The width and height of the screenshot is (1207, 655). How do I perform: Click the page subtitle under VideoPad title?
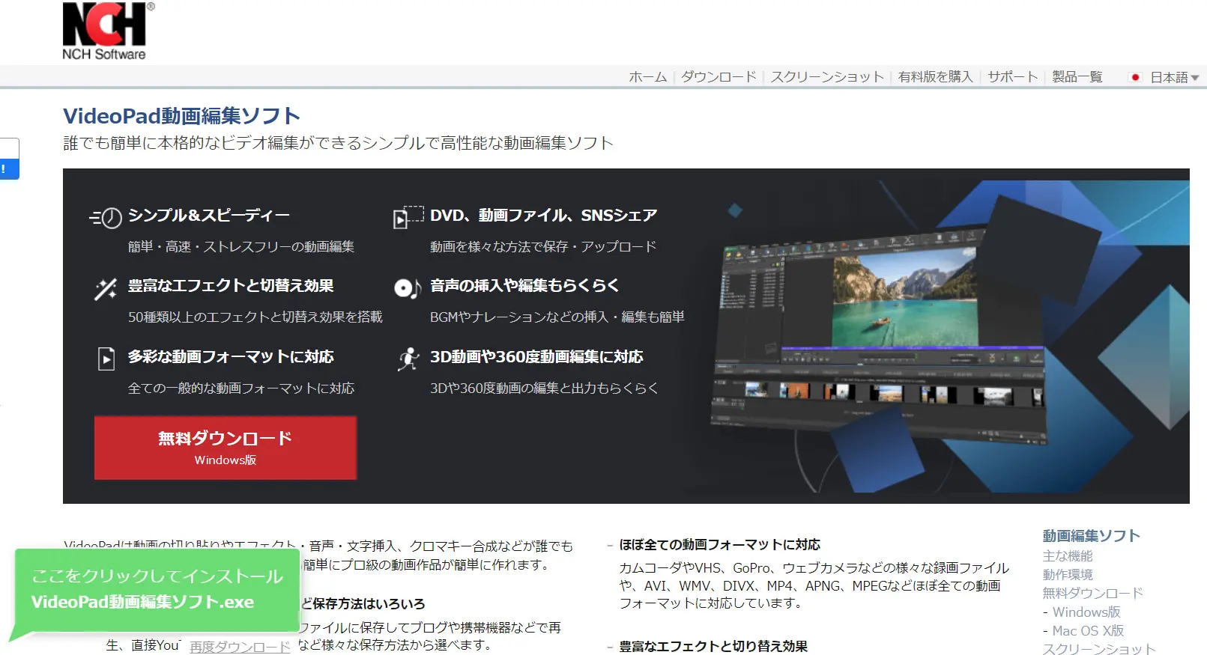point(339,143)
